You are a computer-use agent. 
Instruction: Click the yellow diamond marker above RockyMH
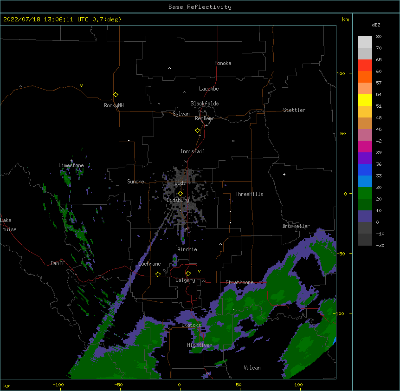point(116,94)
